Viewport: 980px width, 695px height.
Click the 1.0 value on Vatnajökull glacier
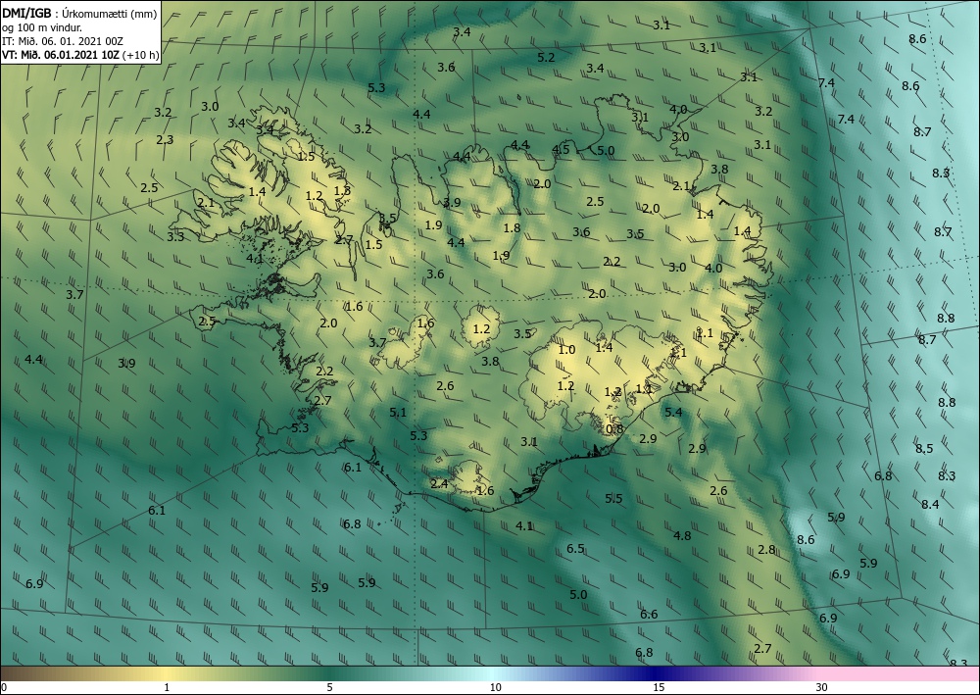pyautogui.click(x=566, y=350)
